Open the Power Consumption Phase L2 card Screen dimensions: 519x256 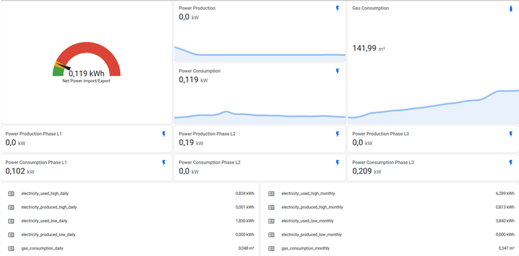(260, 168)
